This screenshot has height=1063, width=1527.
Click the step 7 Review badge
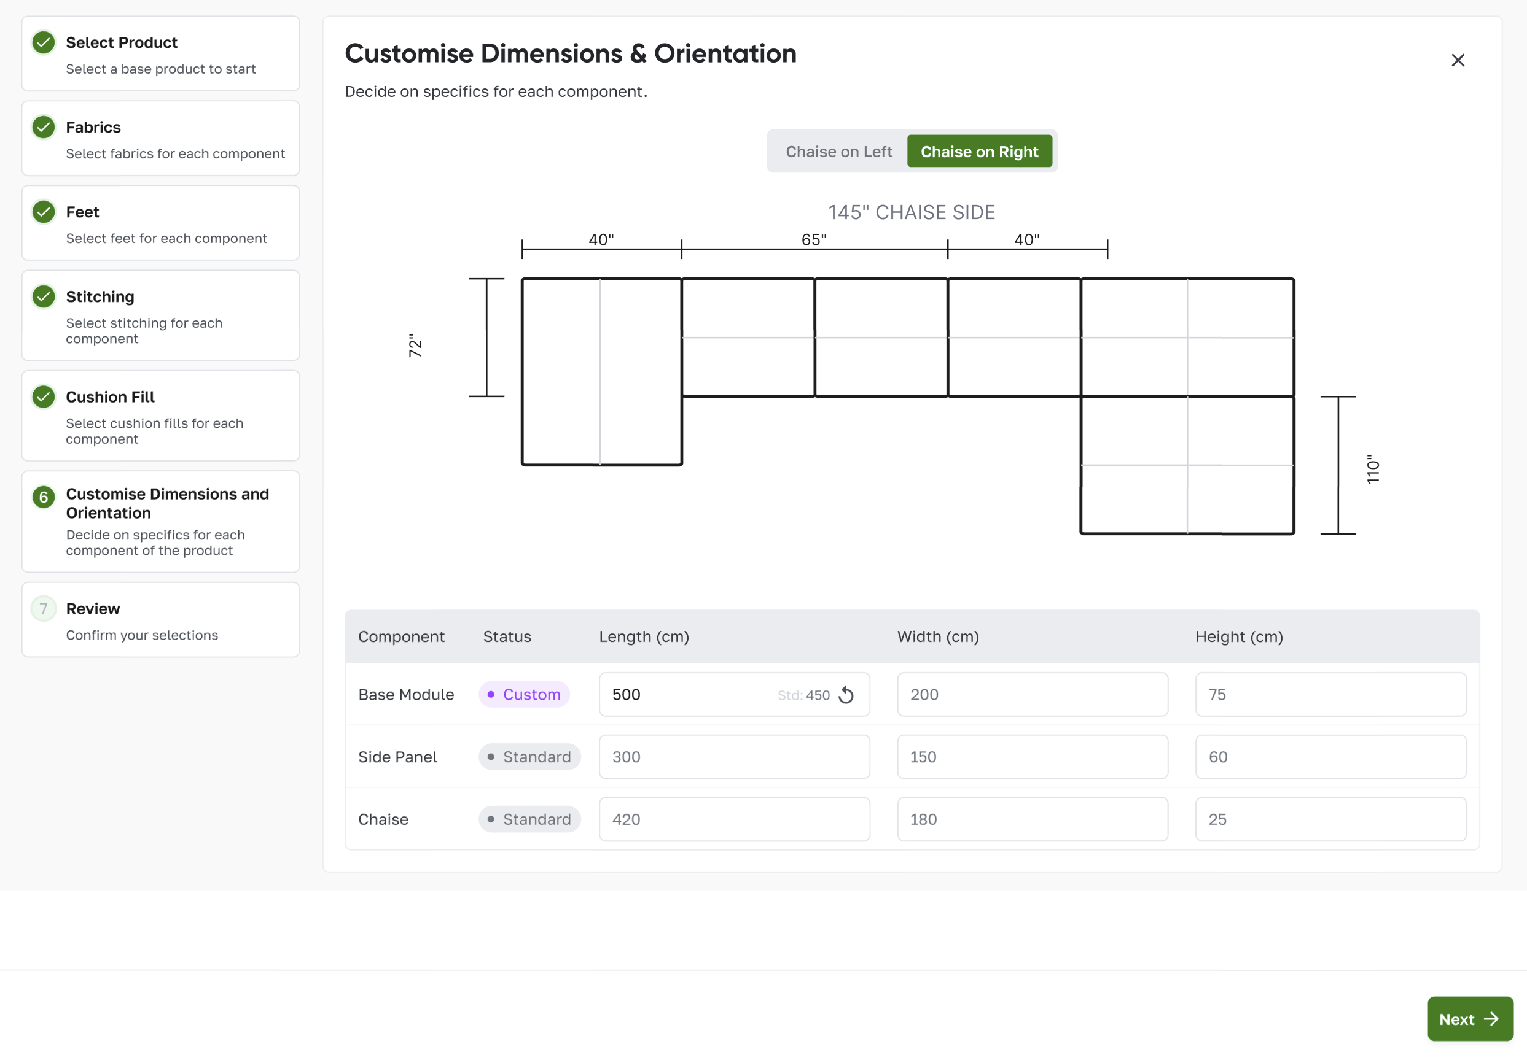(44, 609)
